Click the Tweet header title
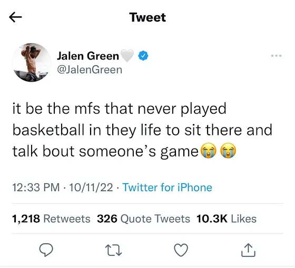The height and width of the screenshot is (268, 295). 147,17
